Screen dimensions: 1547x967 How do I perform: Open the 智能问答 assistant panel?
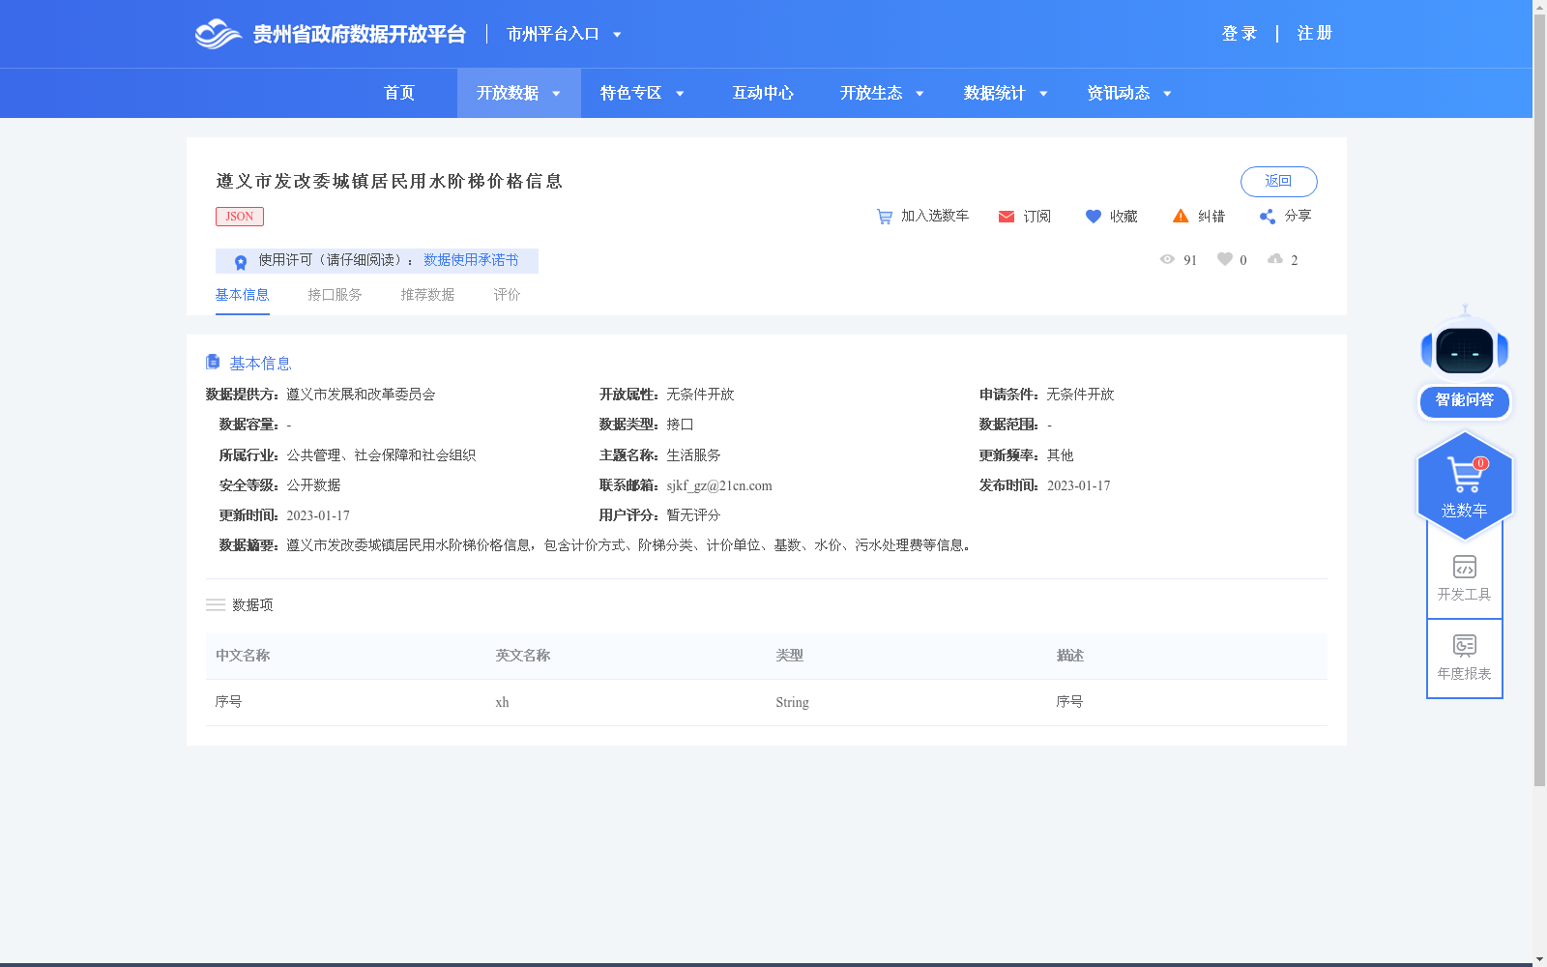(x=1464, y=401)
